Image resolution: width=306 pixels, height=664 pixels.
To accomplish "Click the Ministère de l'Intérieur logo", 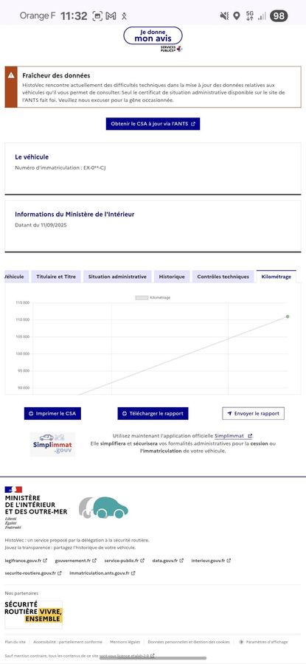I will coord(35,508).
